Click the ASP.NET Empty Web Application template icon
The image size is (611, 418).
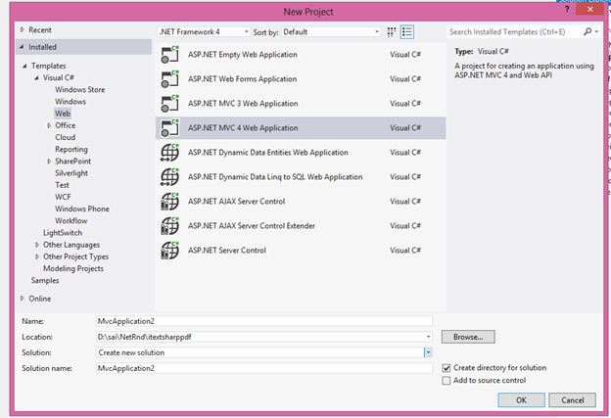(x=170, y=55)
